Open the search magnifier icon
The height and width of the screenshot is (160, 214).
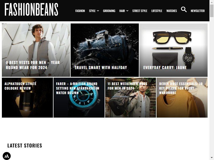pyautogui.click(x=184, y=10)
